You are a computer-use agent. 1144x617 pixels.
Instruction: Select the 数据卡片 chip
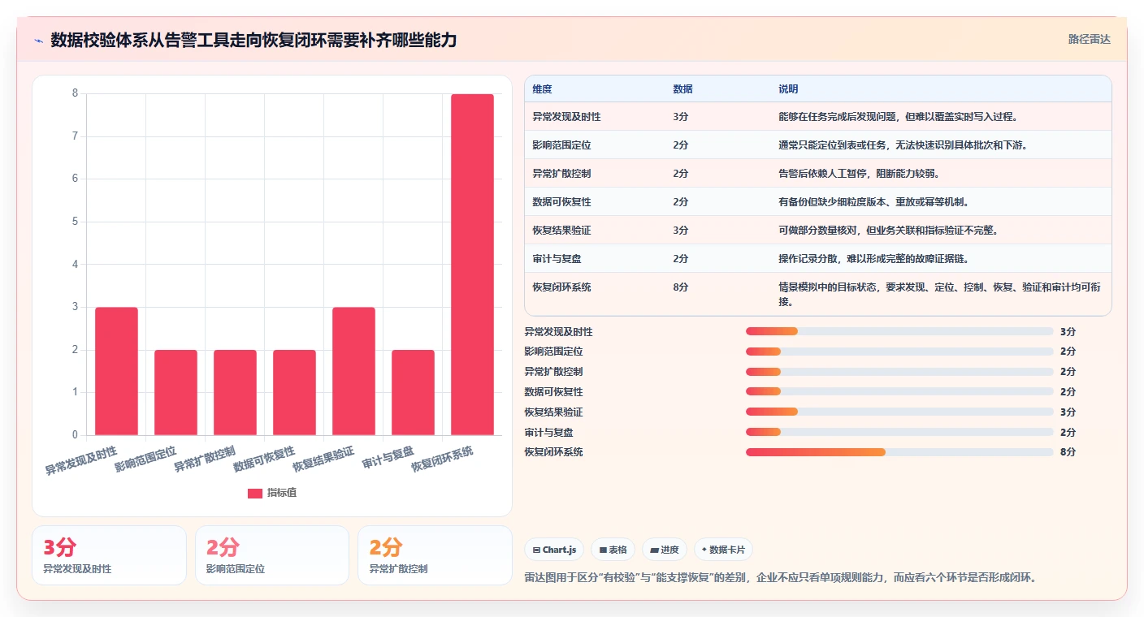point(723,550)
